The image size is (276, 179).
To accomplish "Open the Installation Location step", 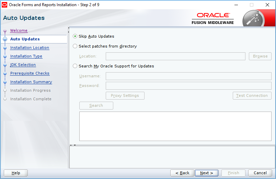I will [30, 48].
